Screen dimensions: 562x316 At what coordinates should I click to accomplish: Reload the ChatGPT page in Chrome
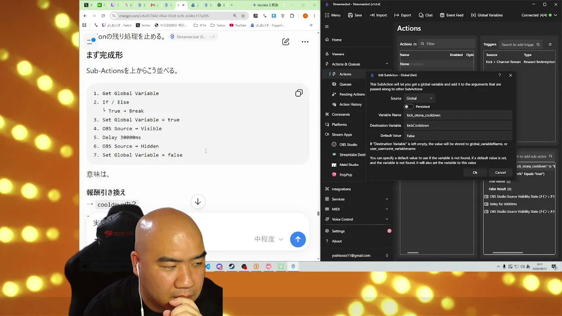[103, 16]
